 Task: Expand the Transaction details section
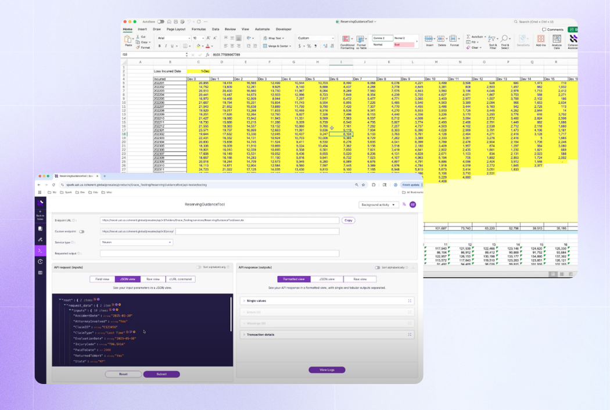click(x=261, y=335)
